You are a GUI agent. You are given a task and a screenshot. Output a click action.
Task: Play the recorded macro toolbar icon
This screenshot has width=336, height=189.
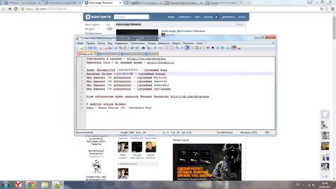point(217,48)
